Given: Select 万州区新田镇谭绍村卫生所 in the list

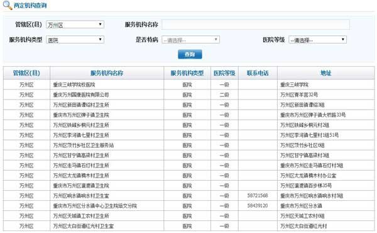Looking at the screenshot, I should (x=81, y=105).
